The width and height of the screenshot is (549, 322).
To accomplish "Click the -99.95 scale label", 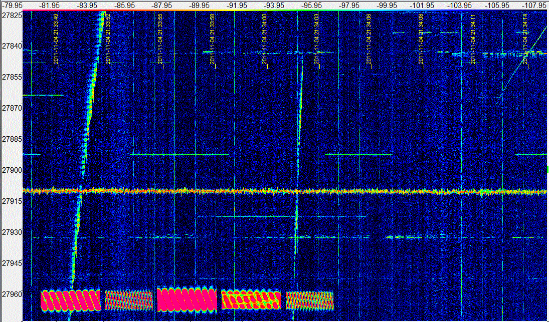I will click(386, 6).
